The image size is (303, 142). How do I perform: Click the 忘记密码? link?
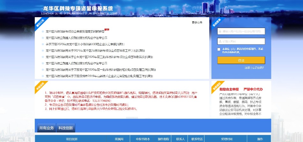pos(258,67)
